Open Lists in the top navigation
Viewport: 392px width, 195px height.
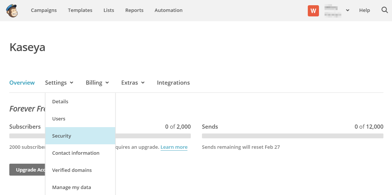click(109, 10)
